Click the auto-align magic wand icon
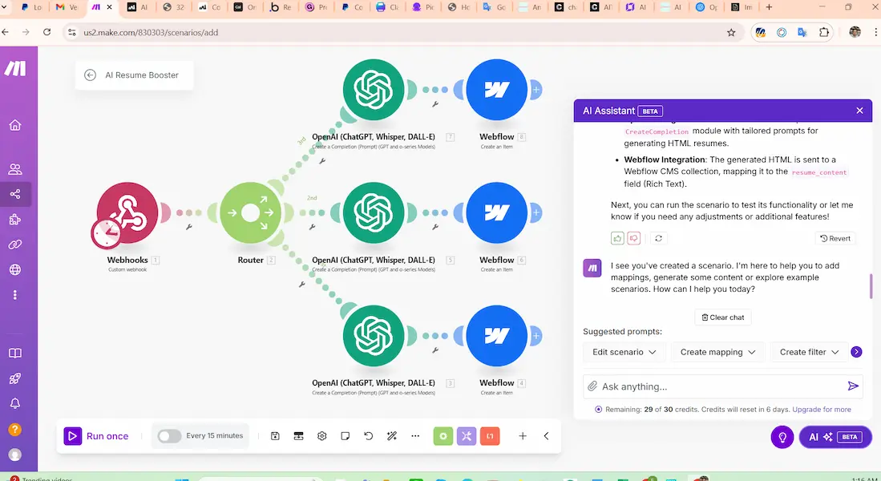Image resolution: width=881 pixels, height=481 pixels. point(392,436)
